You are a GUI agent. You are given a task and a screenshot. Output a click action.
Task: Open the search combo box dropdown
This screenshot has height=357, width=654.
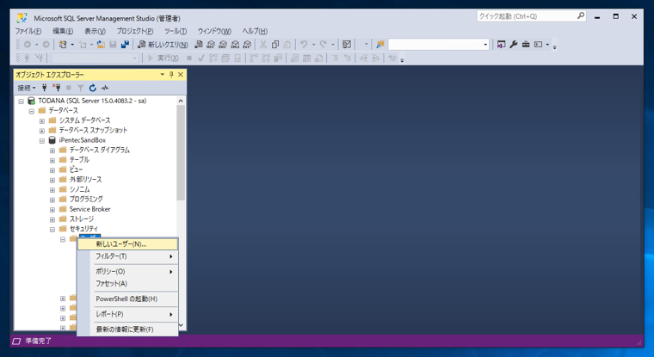pos(485,44)
